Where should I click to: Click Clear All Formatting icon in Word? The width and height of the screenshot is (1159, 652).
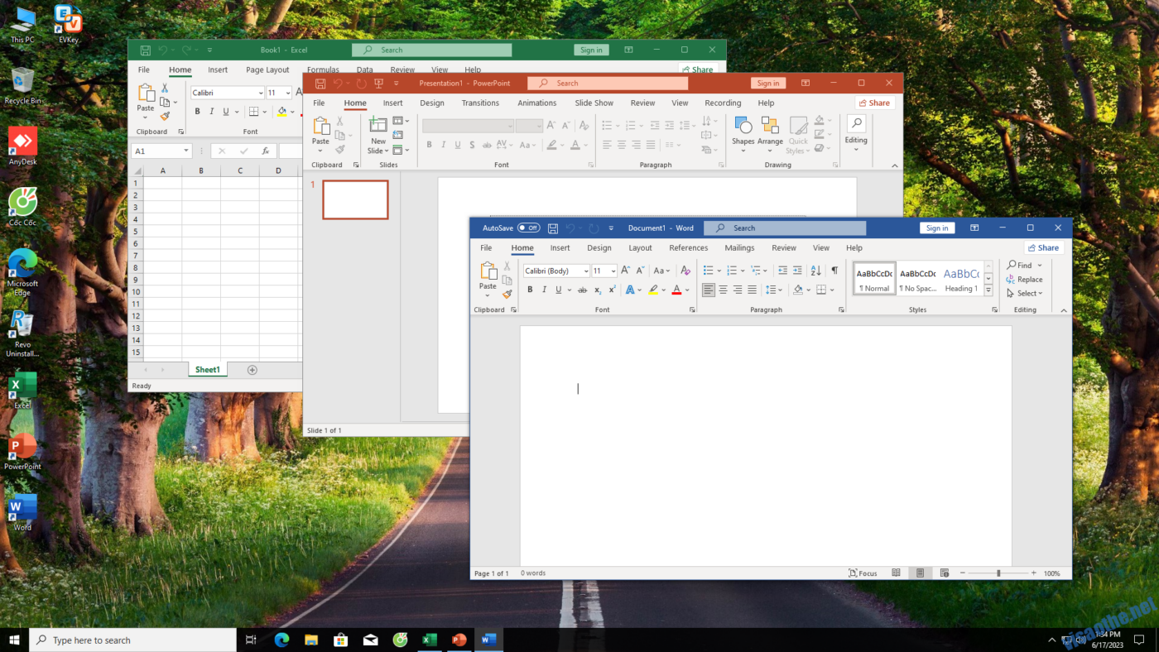coord(685,271)
